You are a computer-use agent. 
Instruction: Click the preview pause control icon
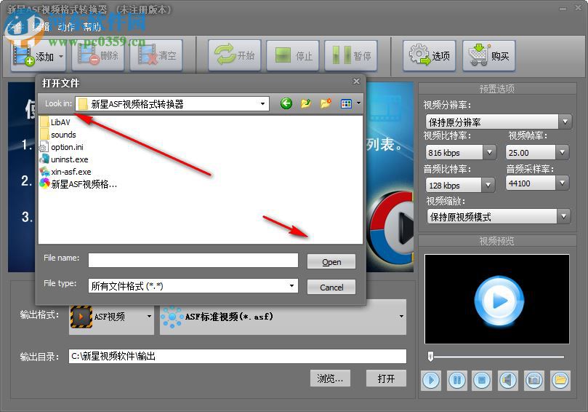pos(456,381)
